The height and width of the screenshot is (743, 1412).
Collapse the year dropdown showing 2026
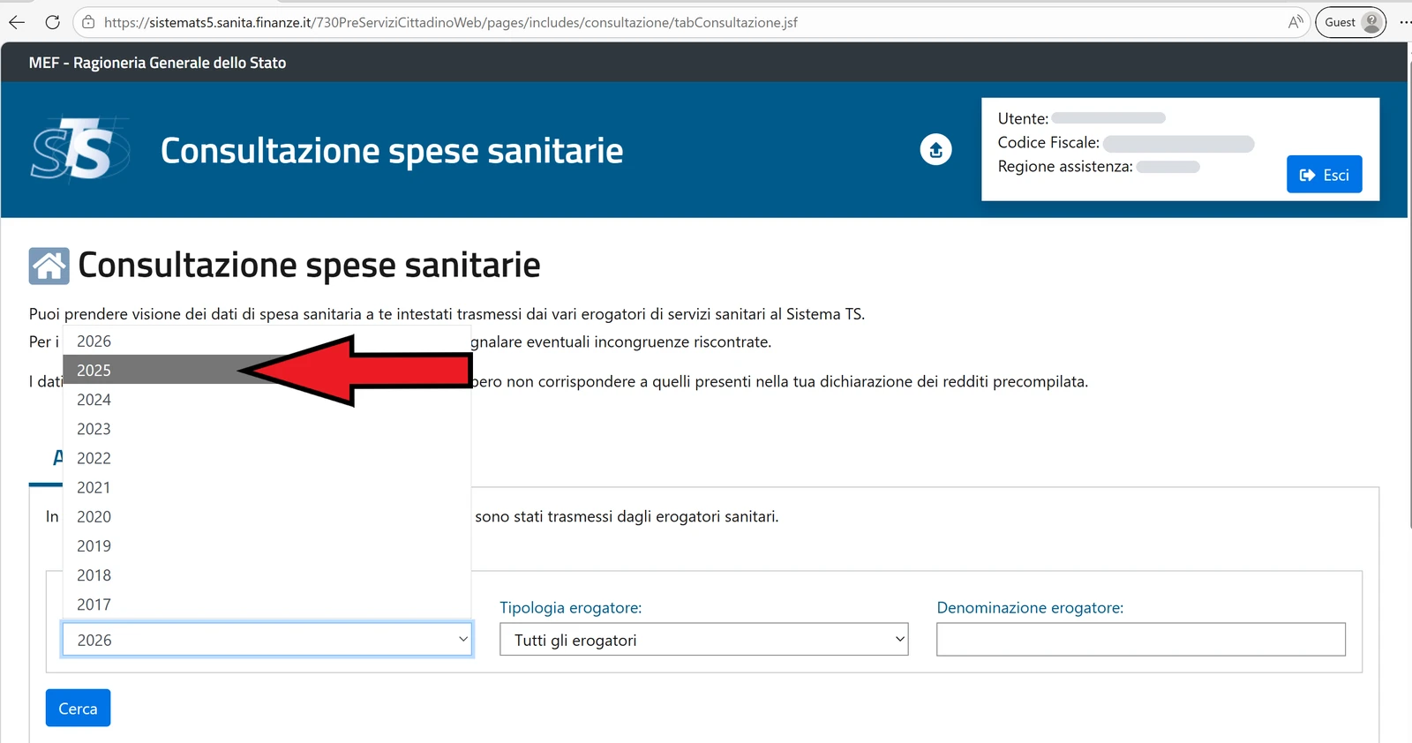point(267,640)
